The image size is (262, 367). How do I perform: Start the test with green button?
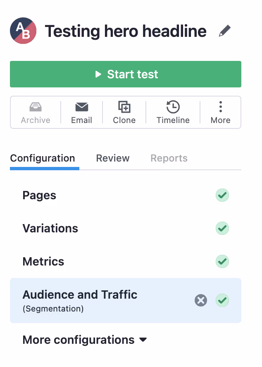[126, 74]
